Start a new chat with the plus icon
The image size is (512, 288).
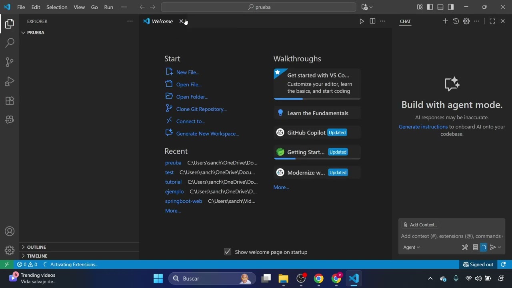click(445, 21)
